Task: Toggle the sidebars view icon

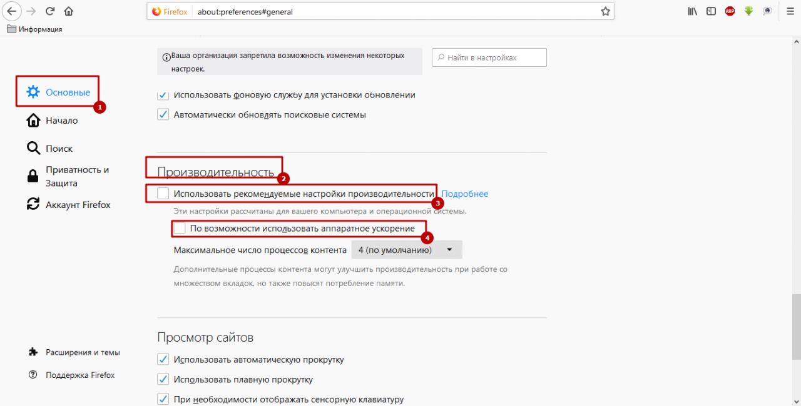Action: pos(711,11)
